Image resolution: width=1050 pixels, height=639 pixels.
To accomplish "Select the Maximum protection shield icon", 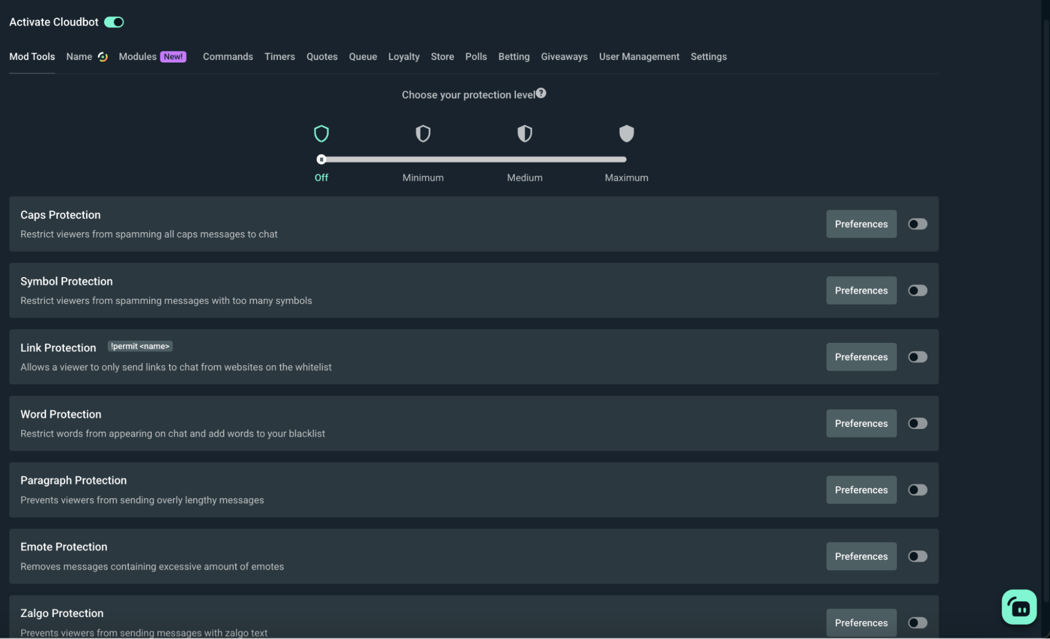I will coord(626,133).
